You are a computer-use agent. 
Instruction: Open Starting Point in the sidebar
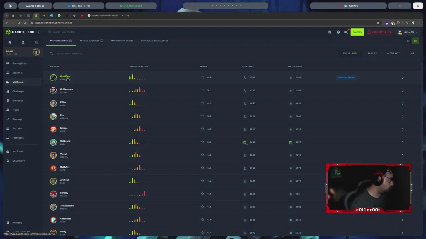[19, 63]
